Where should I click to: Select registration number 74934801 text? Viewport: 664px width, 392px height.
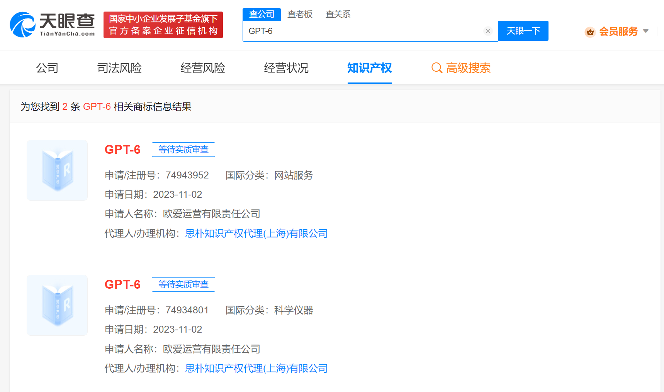tap(187, 310)
